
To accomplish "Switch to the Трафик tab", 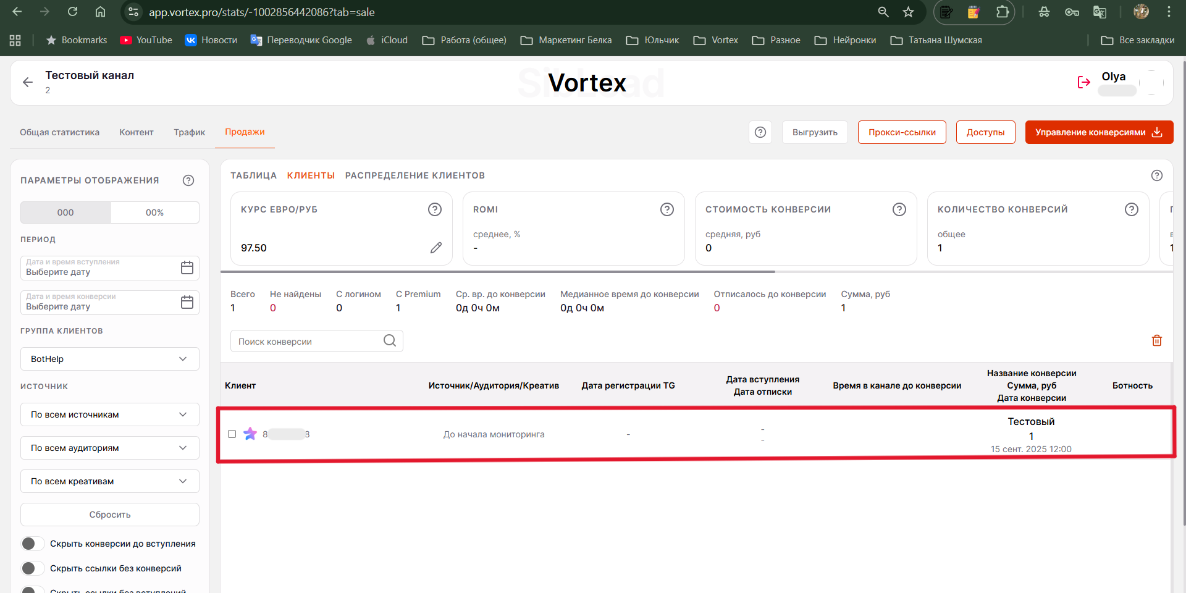I will click(189, 132).
